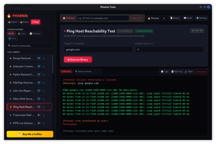
Task: Clear the terminal with broom icon
Action: [x=189, y=71]
